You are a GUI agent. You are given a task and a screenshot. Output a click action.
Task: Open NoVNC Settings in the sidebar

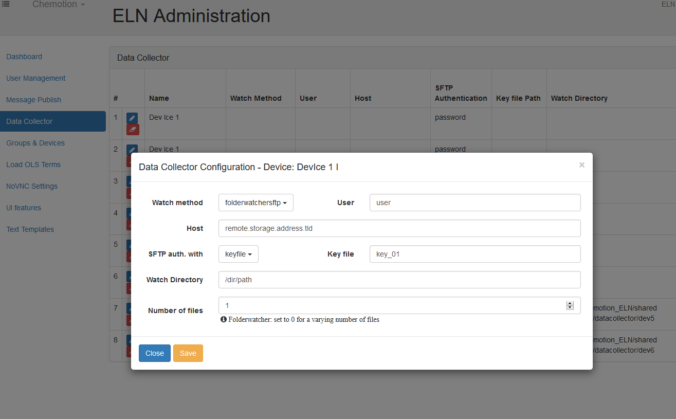click(x=32, y=186)
